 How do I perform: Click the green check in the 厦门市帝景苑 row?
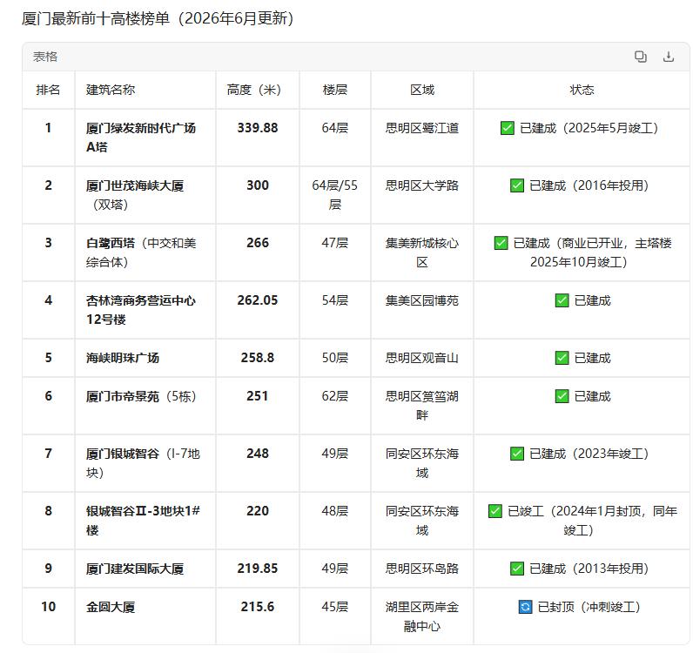coord(562,396)
